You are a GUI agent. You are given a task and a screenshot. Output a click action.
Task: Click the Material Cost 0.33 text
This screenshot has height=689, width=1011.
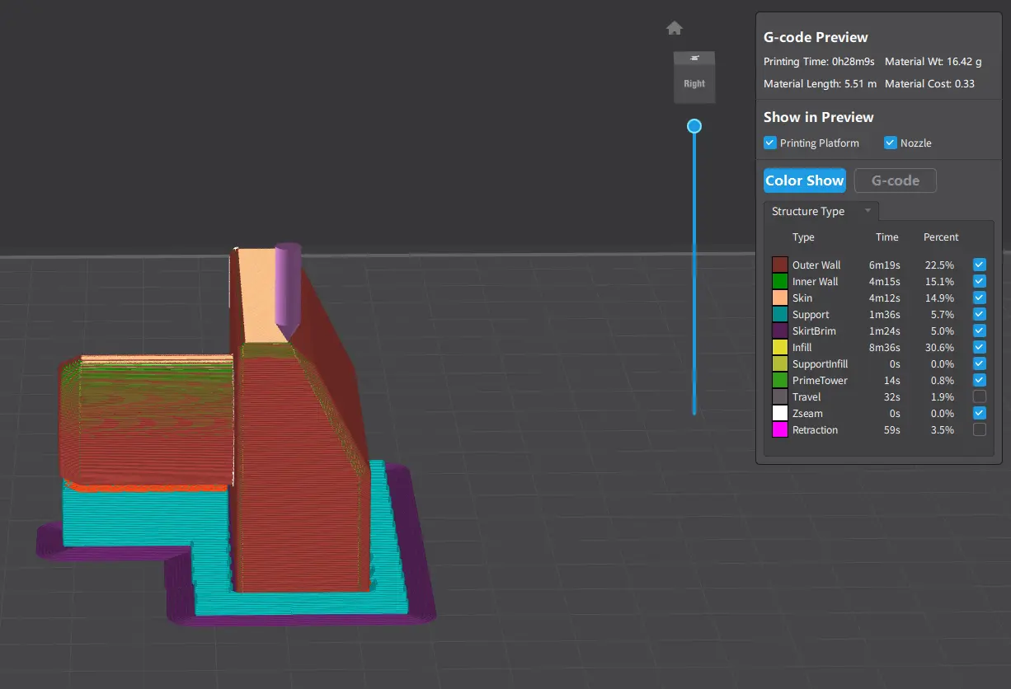pos(929,83)
